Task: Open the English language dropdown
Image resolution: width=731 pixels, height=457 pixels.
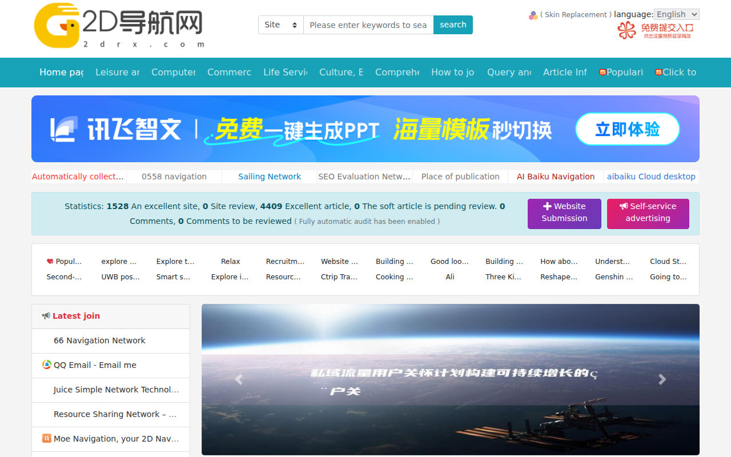Action: tap(676, 15)
